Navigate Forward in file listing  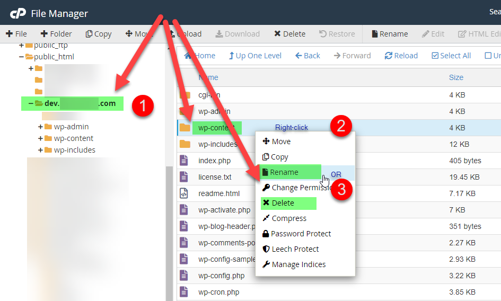click(352, 56)
